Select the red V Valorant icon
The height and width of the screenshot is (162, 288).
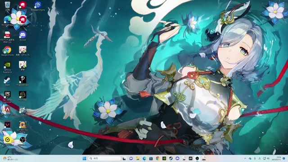coord(7,126)
